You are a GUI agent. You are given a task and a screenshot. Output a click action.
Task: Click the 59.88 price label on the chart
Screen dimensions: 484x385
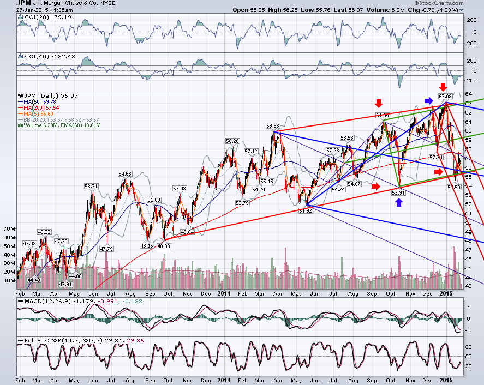pos(273,125)
